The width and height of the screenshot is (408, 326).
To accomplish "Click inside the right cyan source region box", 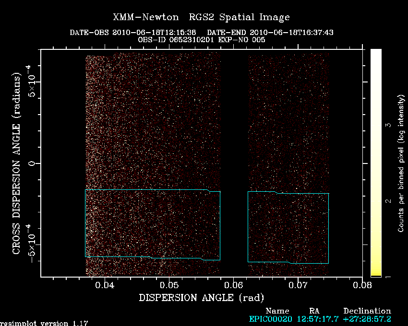I will (288, 227).
